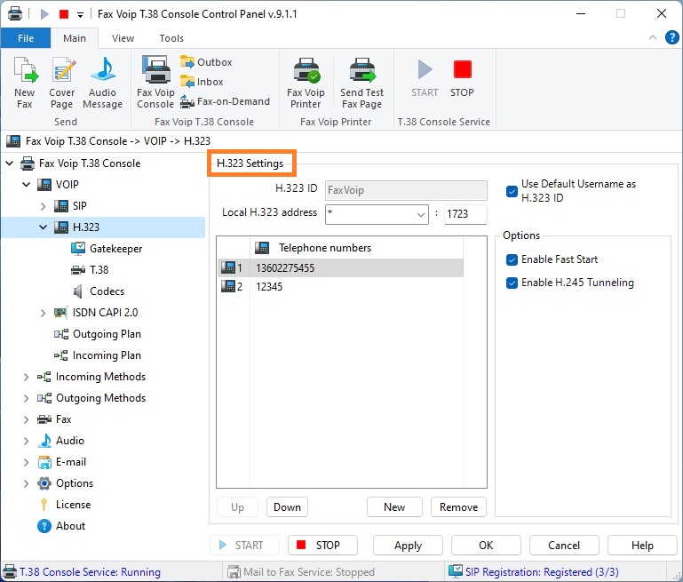The height and width of the screenshot is (582, 683).
Task: Open the Outbox folder
Action: click(206, 62)
